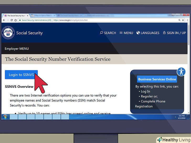Open the Chrome three-dot menu
This screenshot has width=191, height=143.
click(187, 20)
